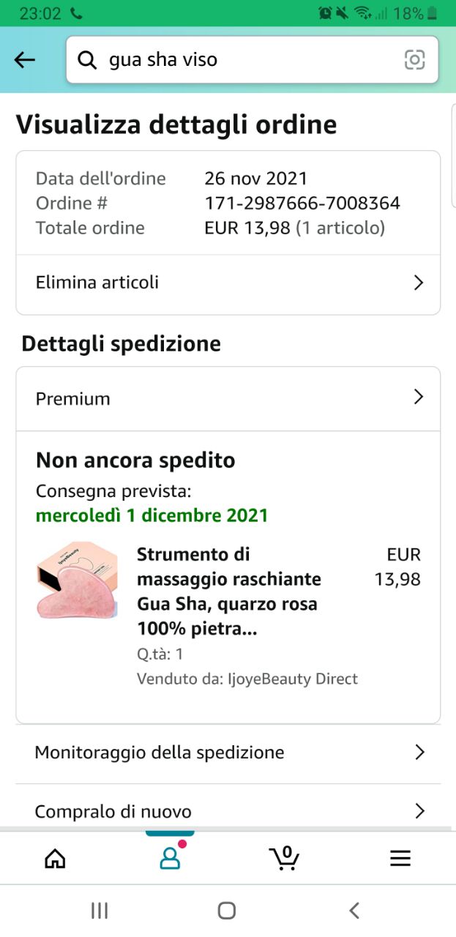
Task: Open the hamburger menu icon
Action: [x=400, y=858]
